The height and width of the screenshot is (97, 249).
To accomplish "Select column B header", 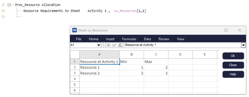I will pyautogui.click(x=132, y=55).
